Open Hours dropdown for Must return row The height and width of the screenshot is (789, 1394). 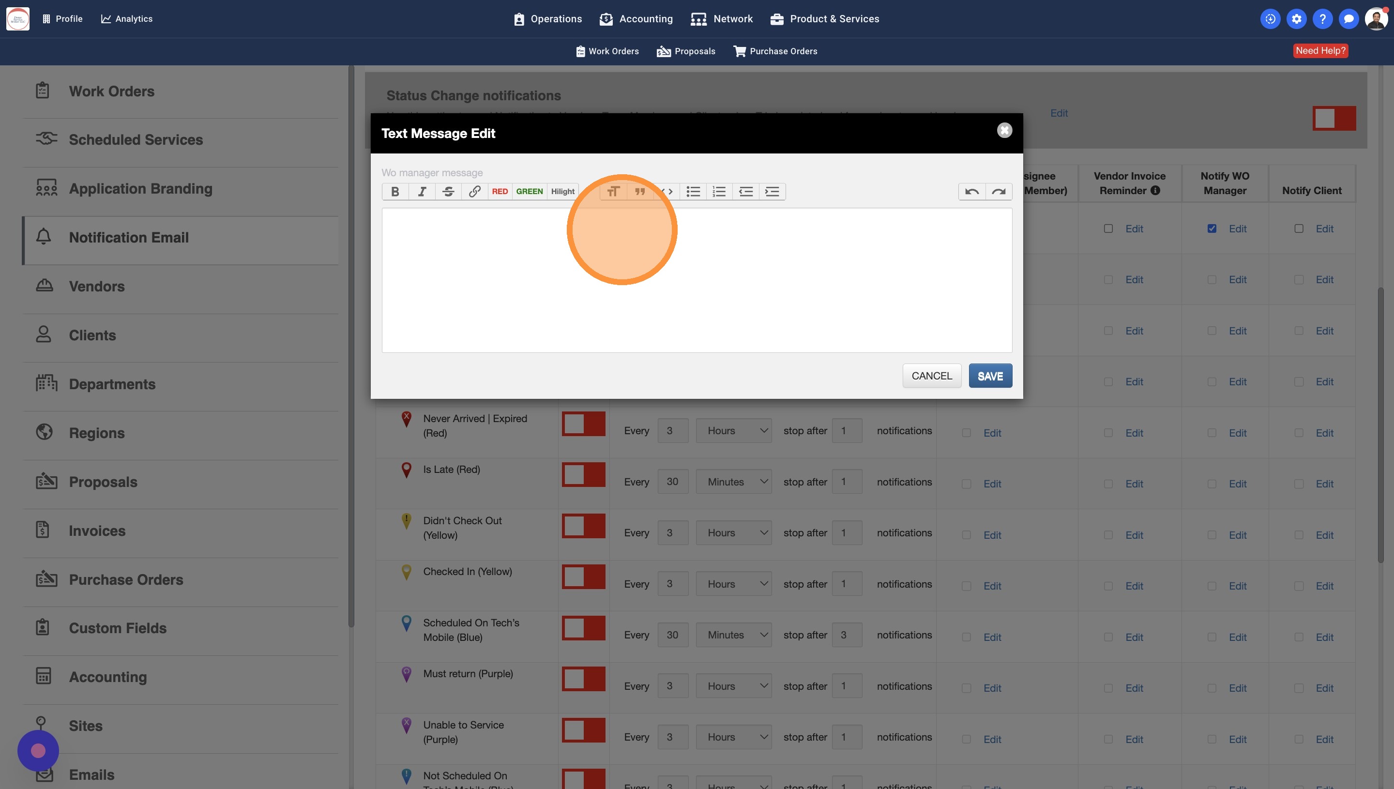click(734, 686)
